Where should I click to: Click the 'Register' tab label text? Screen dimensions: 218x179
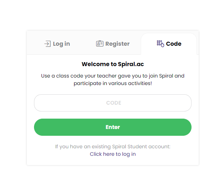117,44
